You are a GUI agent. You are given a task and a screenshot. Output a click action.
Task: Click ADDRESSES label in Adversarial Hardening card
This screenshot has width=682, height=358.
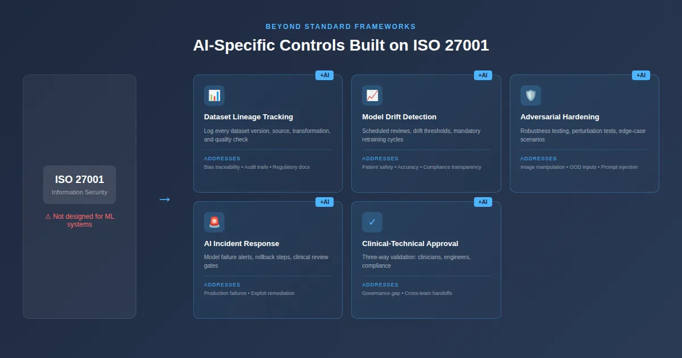pyautogui.click(x=539, y=159)
